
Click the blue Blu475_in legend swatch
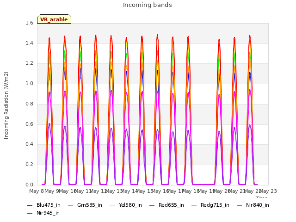point(30,206)
